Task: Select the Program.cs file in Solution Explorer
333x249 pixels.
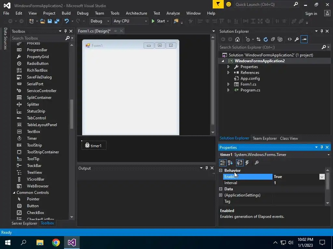Action: pos(250,90)
